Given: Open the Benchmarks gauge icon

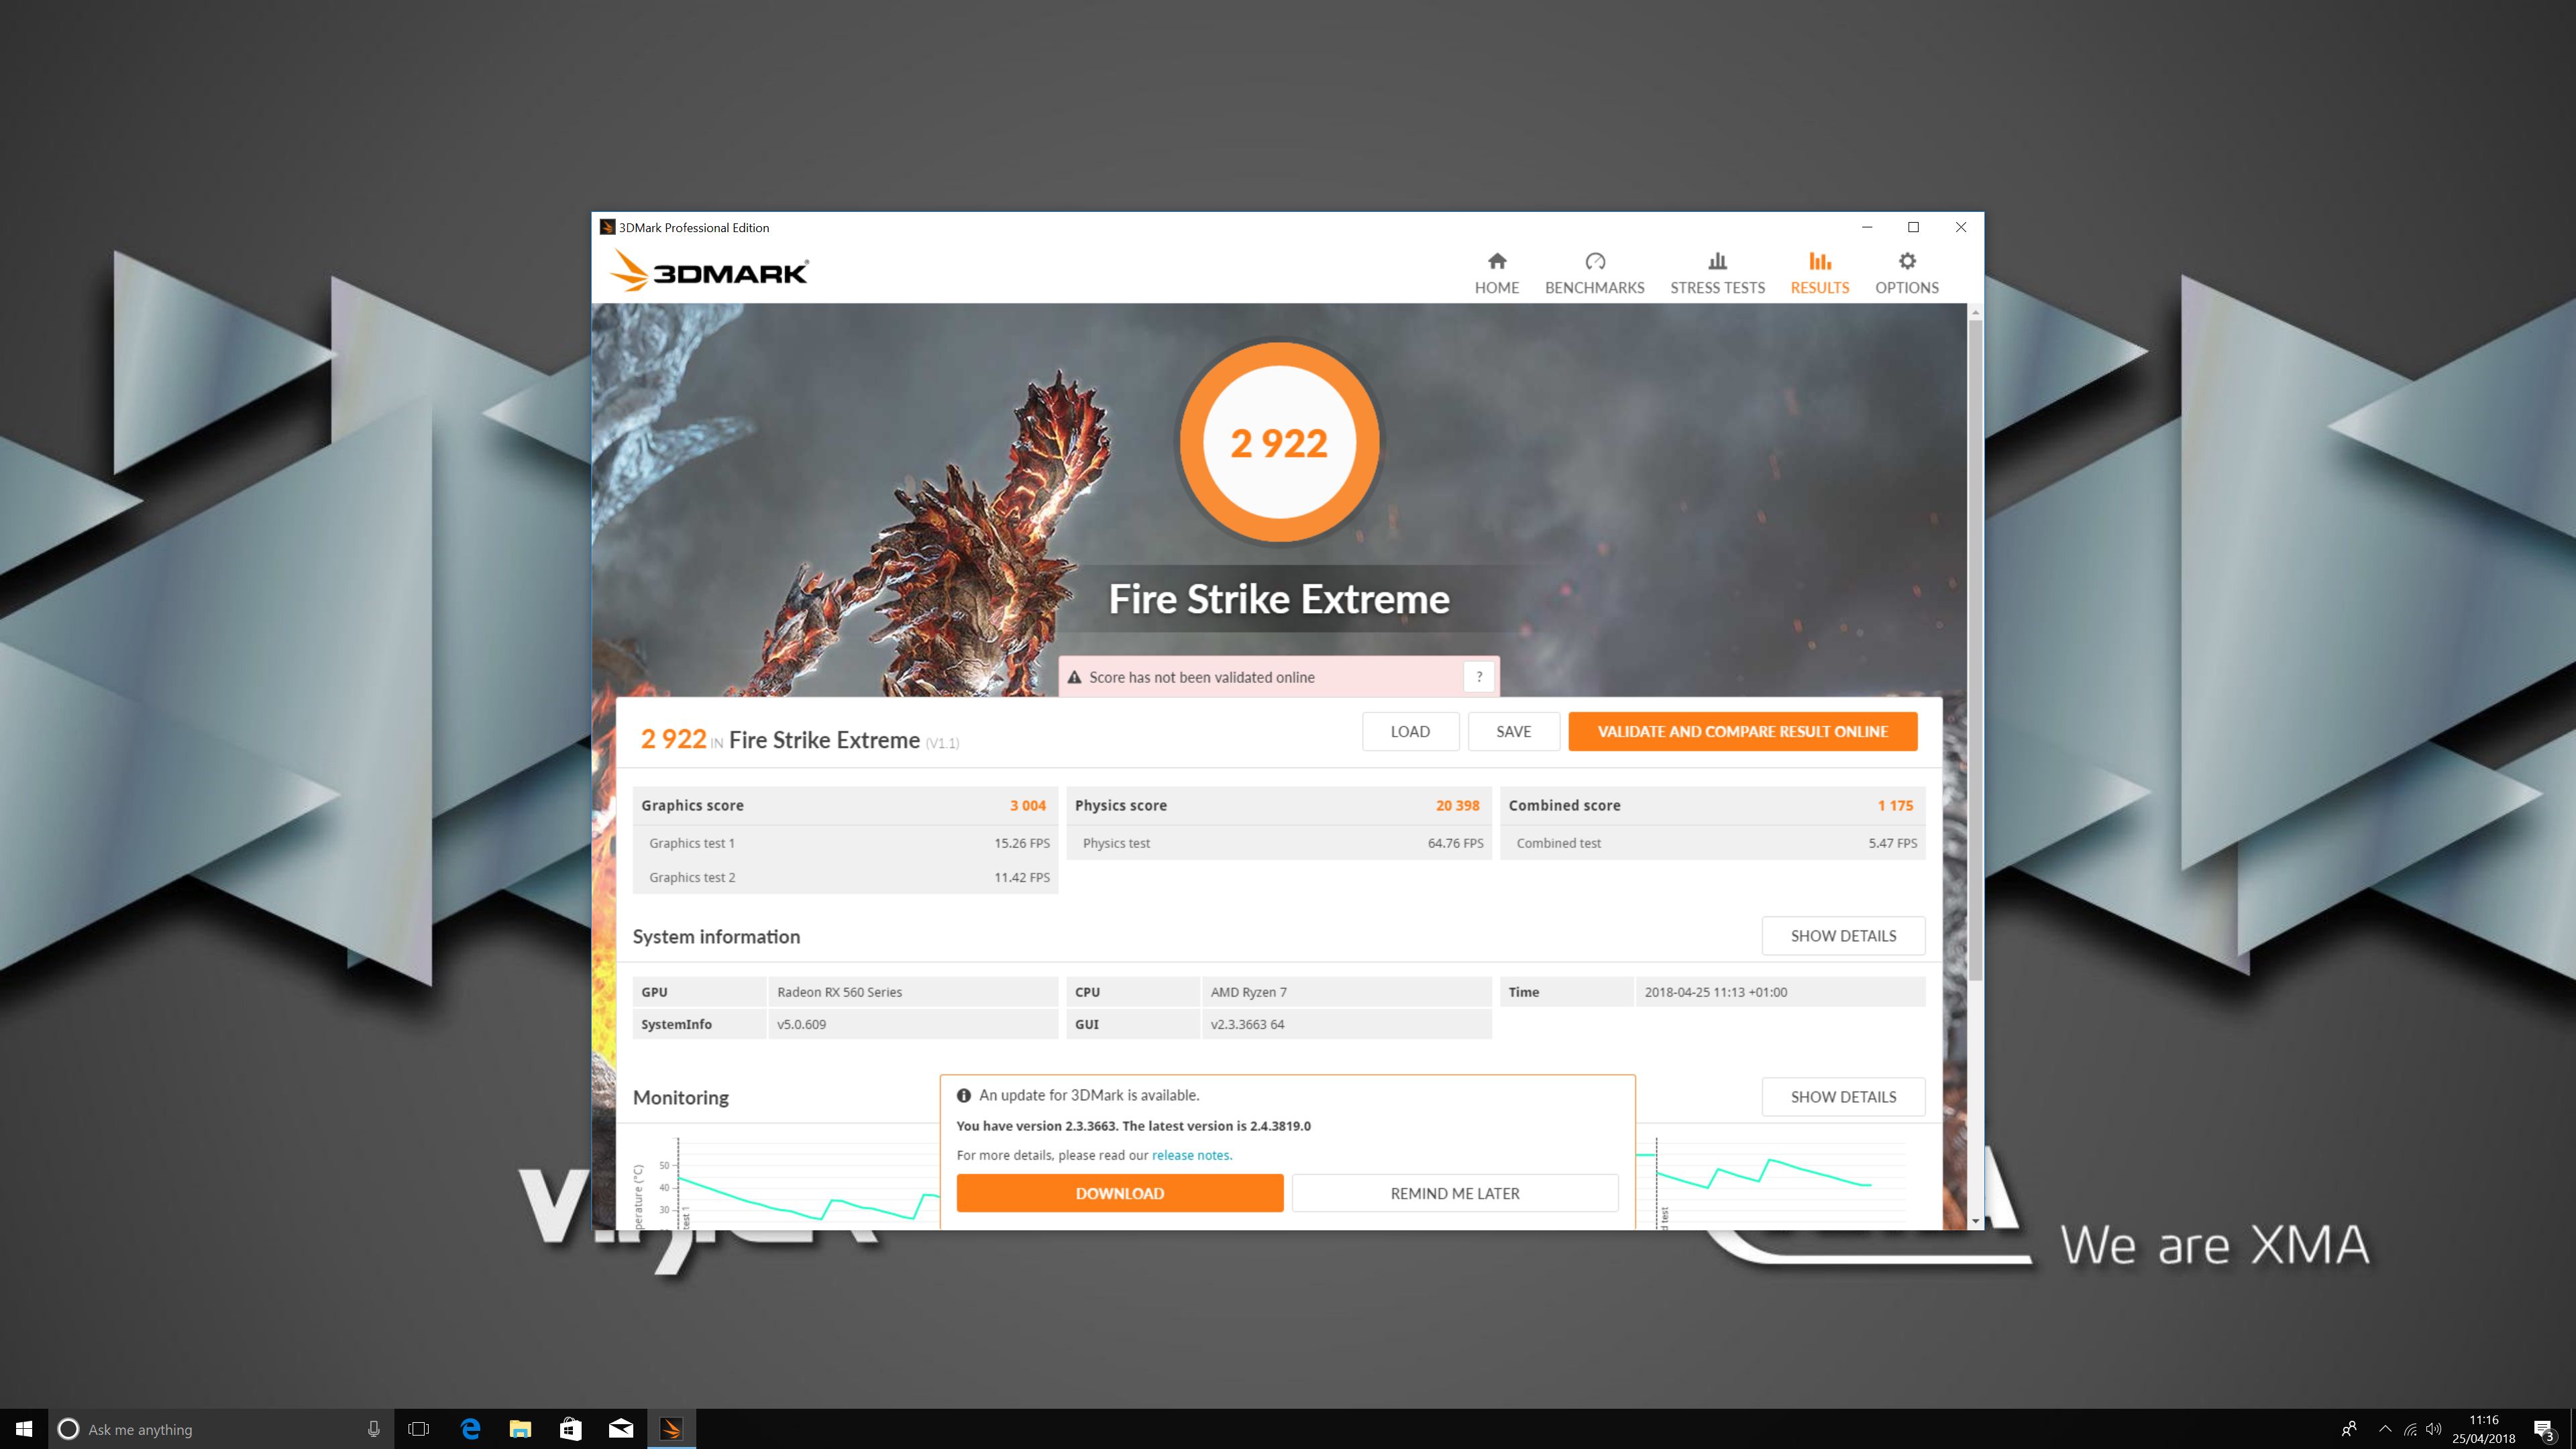Looking at the screenshot, I should [x=1594, y=262].
